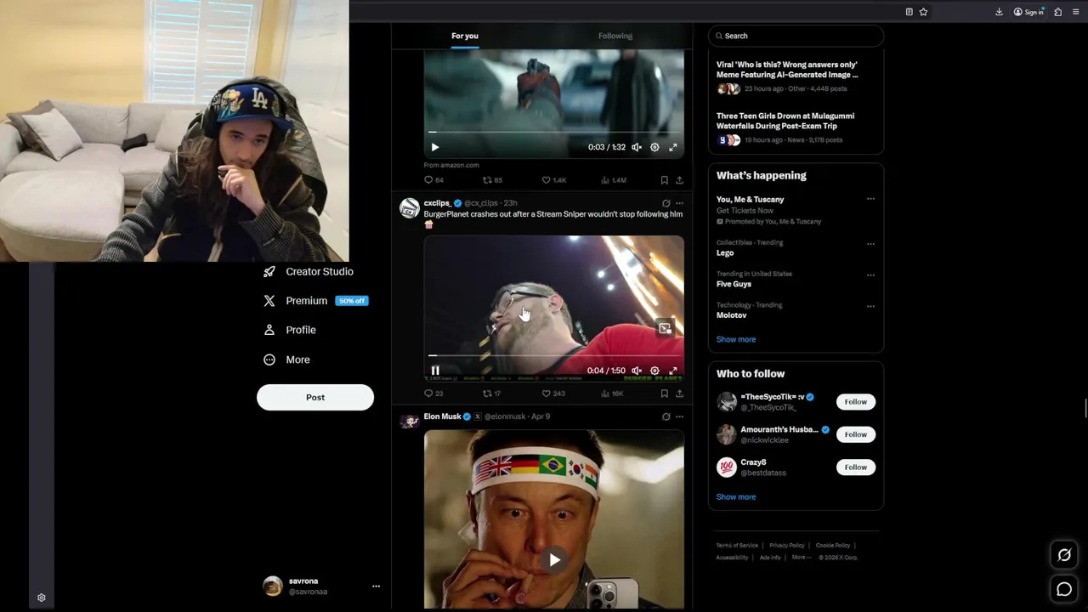The width and height of the screenshot is (1088, 612).
Task: Follow Amouranth's Husband account
Action: pos(856,434)
